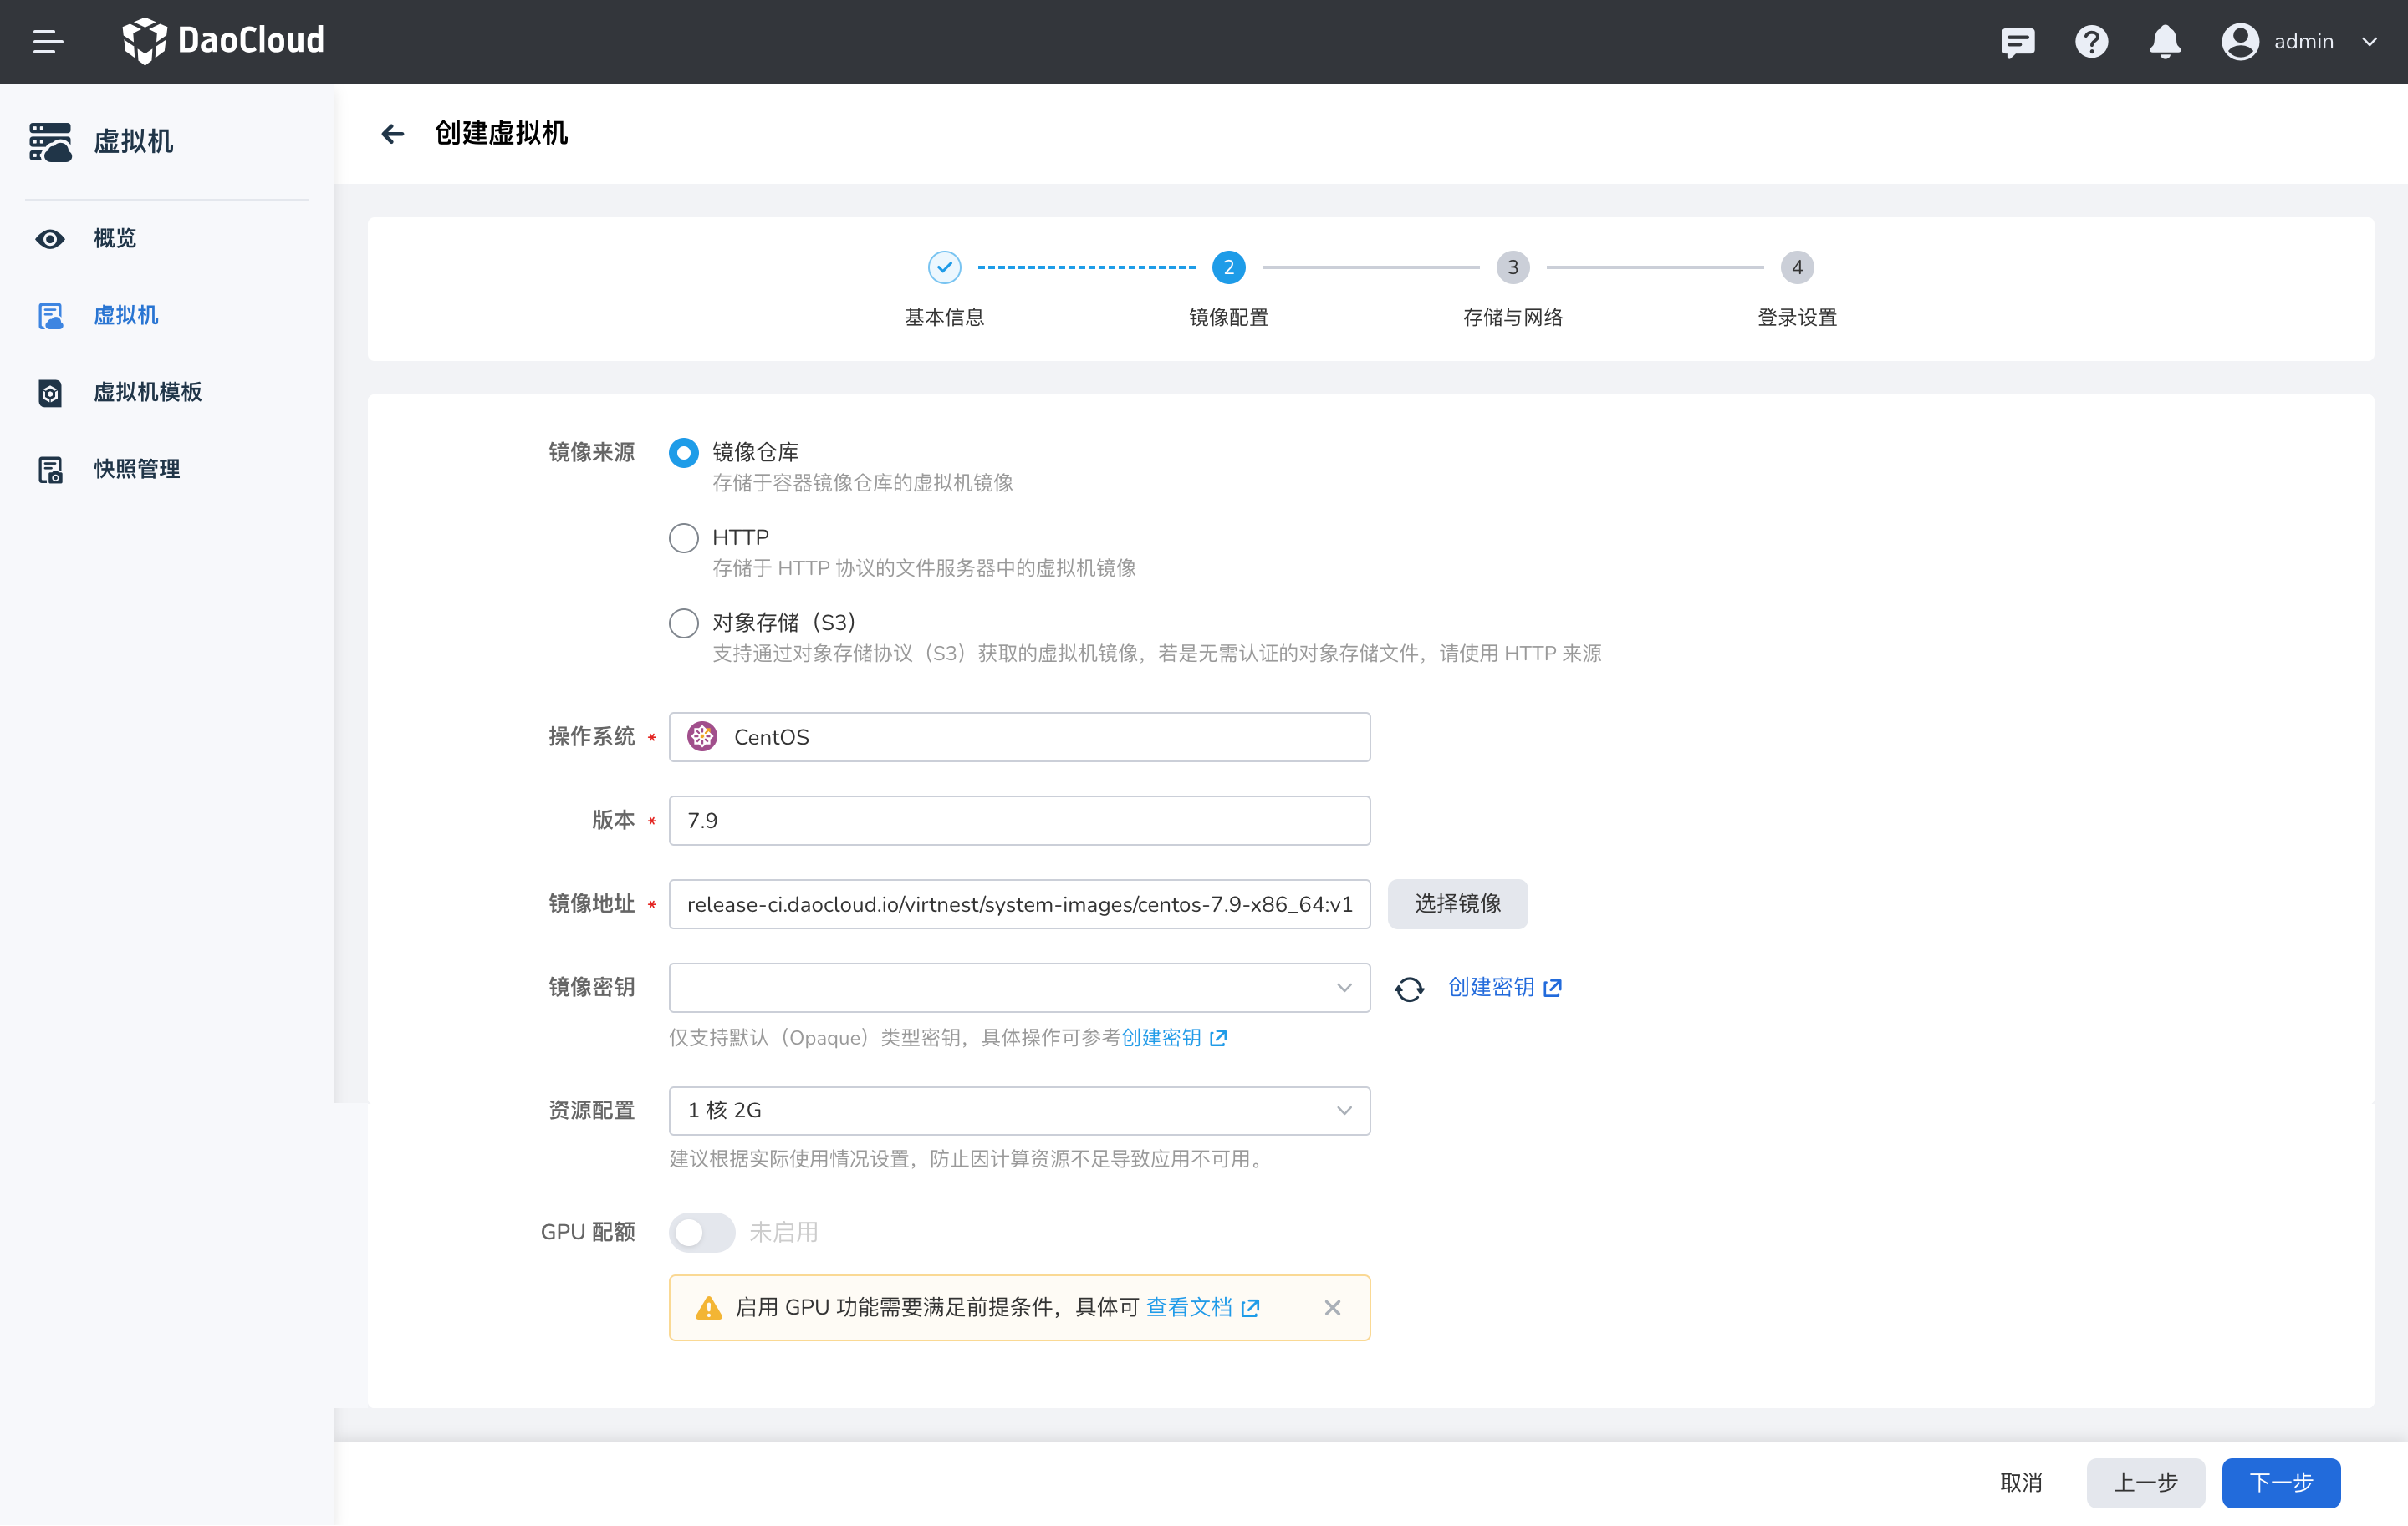The width and height of the screenshot is (2408, 1526).
Task: Click the help question mark icon
Action: pyautogui.click(x=2091, y=42)
